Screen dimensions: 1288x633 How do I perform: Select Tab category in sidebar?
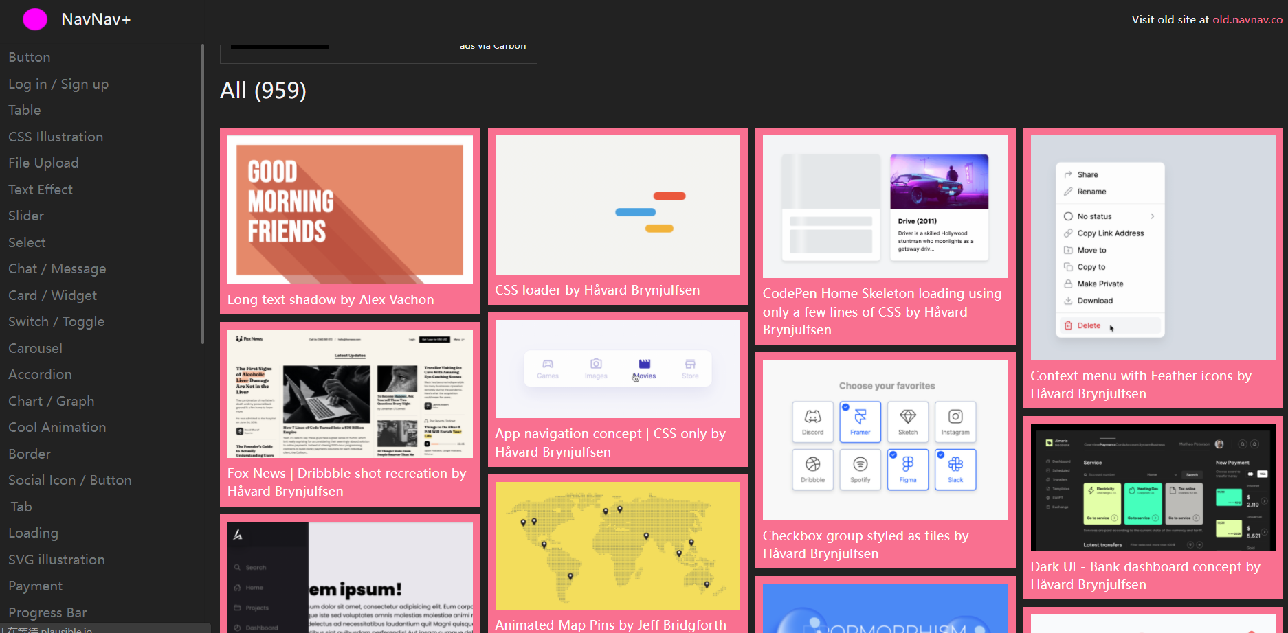coord(21,507)
